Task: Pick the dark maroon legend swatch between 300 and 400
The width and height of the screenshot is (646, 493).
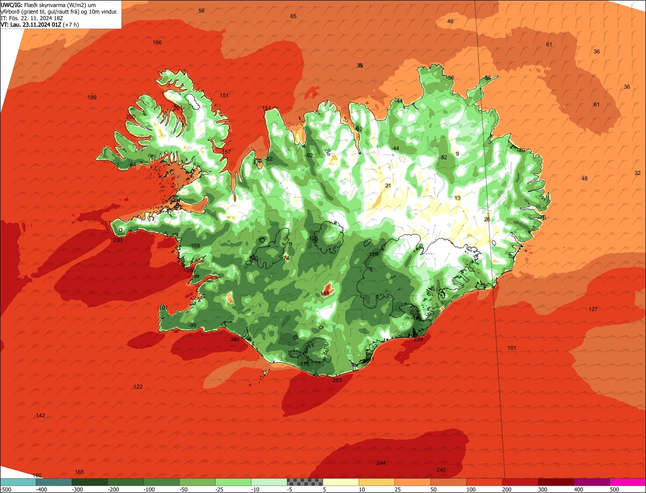Action: coord(555,482)
